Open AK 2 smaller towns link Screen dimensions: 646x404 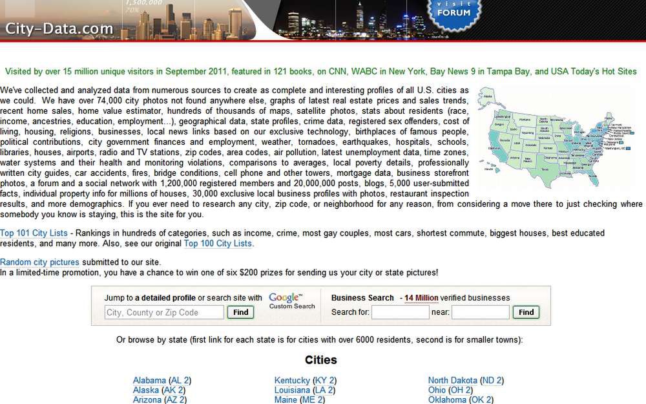click(173, 390)
